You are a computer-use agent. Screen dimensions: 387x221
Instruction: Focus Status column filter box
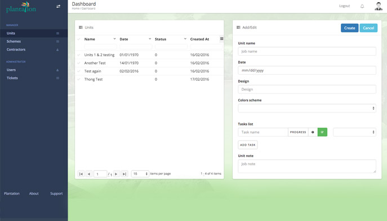pos(171,46)
